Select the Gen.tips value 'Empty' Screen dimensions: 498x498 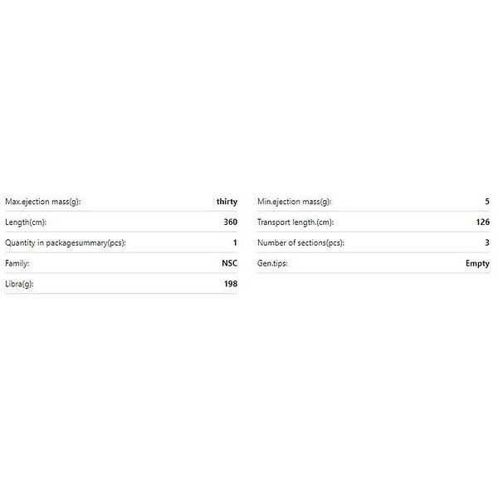click(477, 264)
